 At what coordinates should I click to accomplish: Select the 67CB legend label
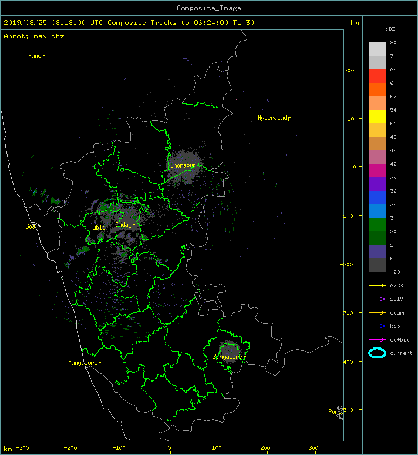point(396,285)
